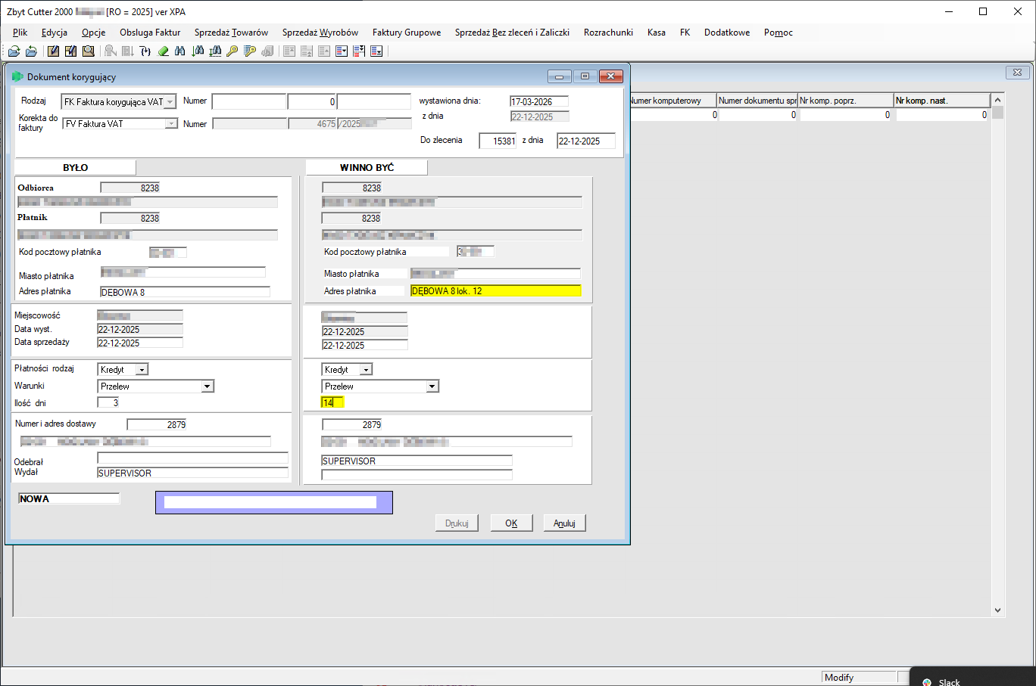
Task: Click the key-over-list toolbar icon
Action: click(x=250, y=51)
